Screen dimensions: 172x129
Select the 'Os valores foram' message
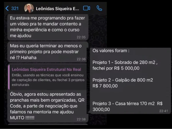click(129, 81)
